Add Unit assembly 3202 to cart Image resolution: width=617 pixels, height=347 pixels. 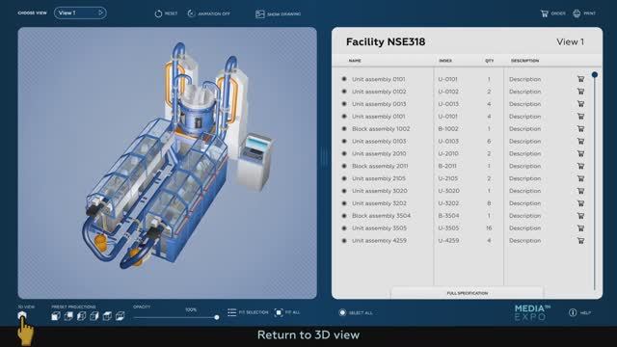click(580, 203)
